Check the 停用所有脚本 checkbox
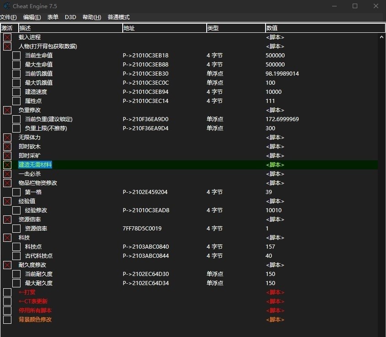The height and width of the screenshot is (337, 386). 7,310
